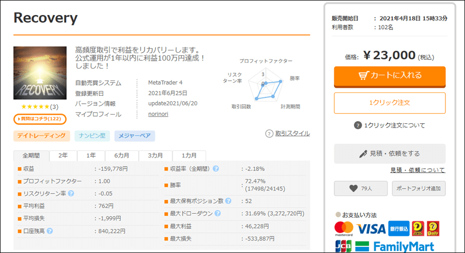Add the product with カートに入れる button
This screenshot has width=465, height=253.
[x=390, y=76]
